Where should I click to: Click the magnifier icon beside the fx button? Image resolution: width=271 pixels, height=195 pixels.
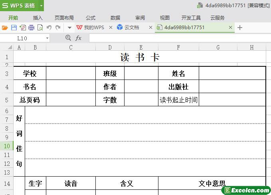68,38
